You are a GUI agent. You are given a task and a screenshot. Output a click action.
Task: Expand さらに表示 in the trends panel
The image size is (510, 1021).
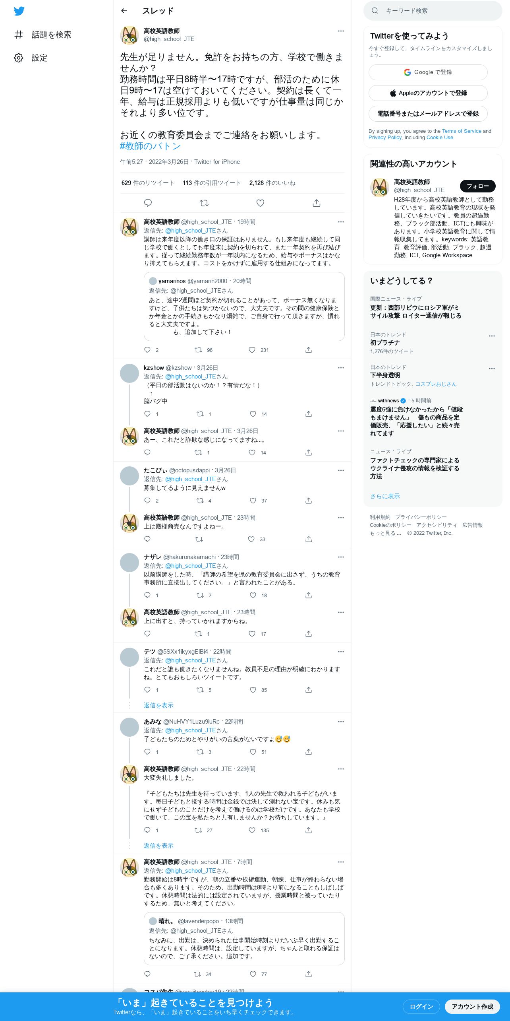click(x=385, y=496)
